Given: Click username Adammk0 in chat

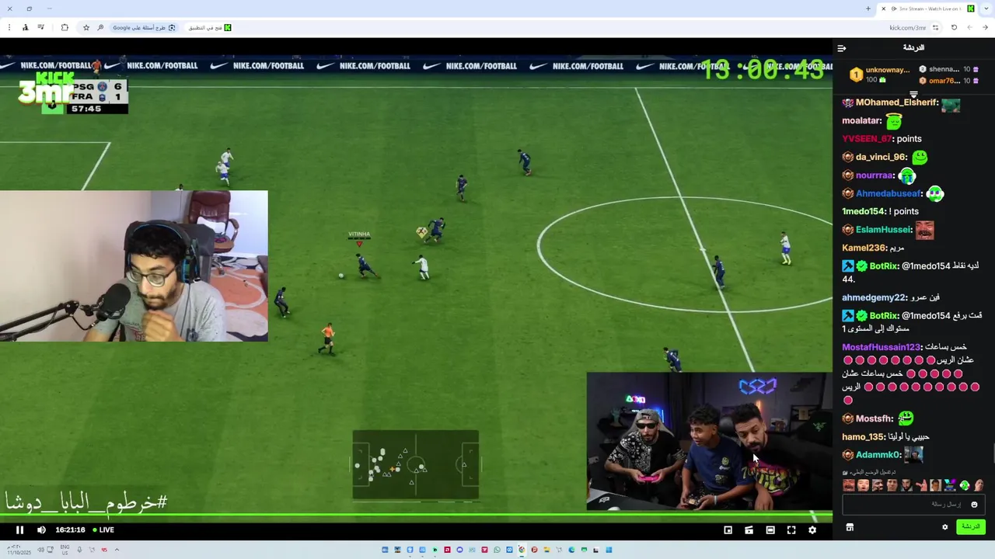Looking at the screenshot, I should [878, 455].
